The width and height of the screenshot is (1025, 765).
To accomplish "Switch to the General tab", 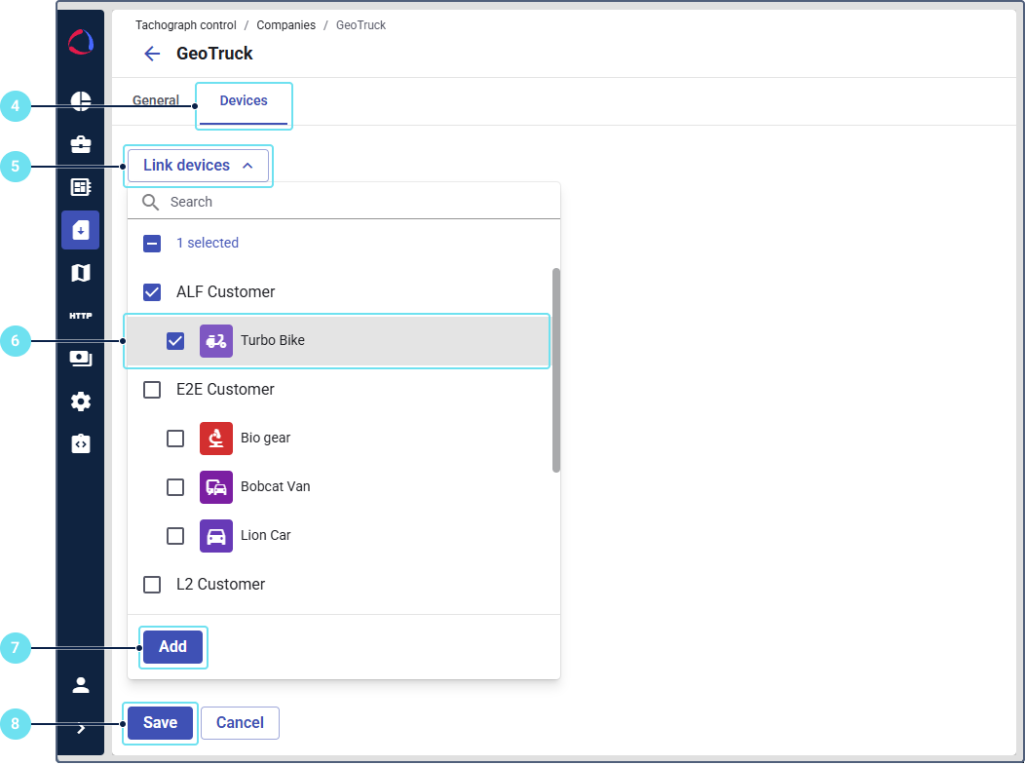I will click(156, 100).
